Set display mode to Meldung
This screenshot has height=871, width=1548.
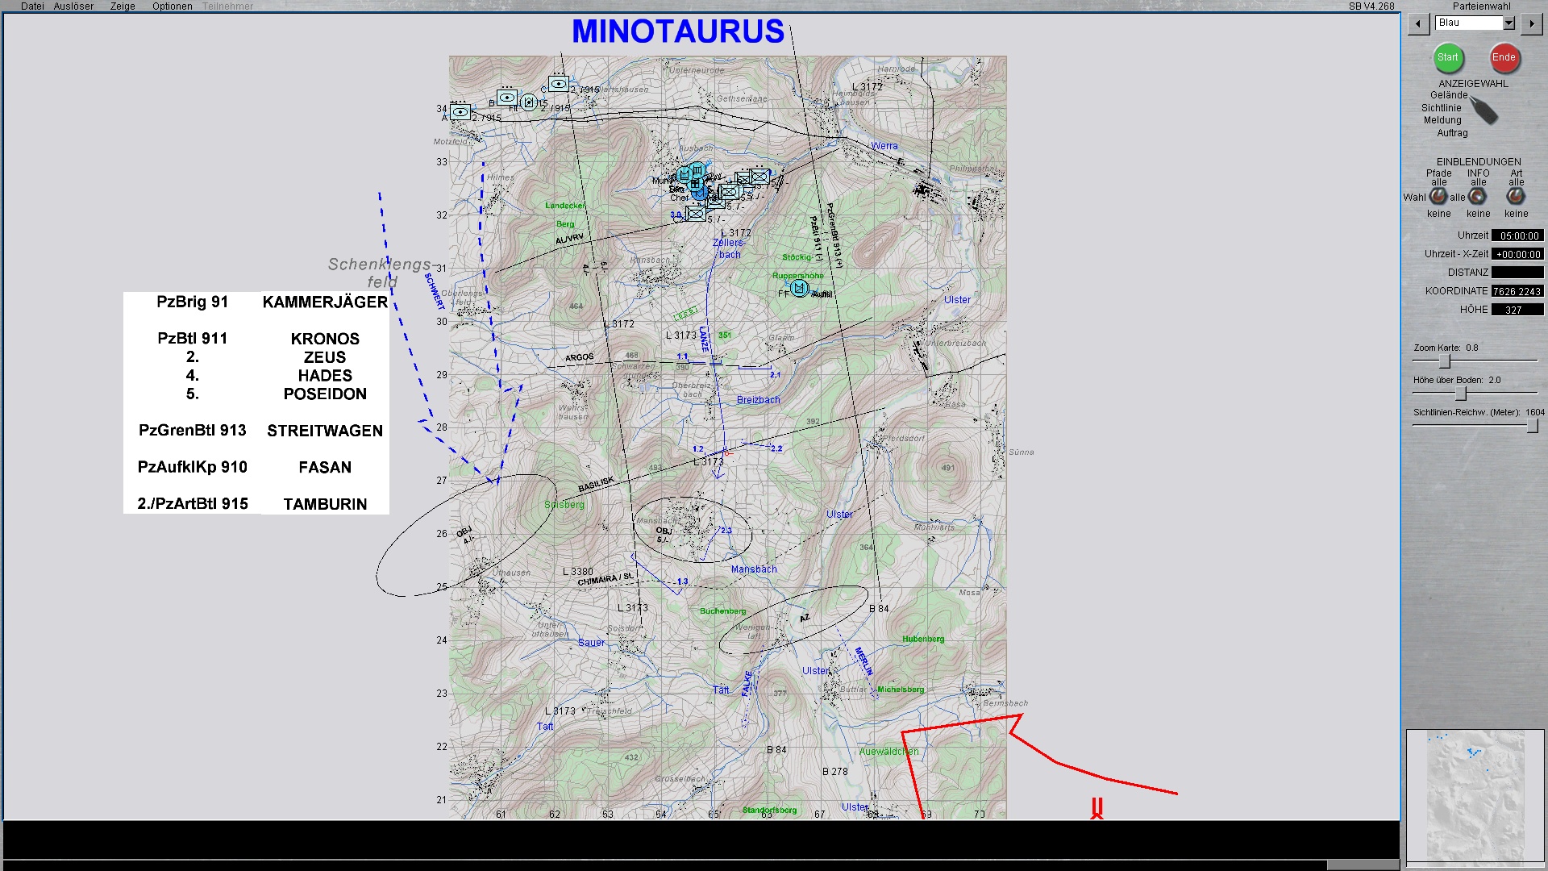point(1442,120)
